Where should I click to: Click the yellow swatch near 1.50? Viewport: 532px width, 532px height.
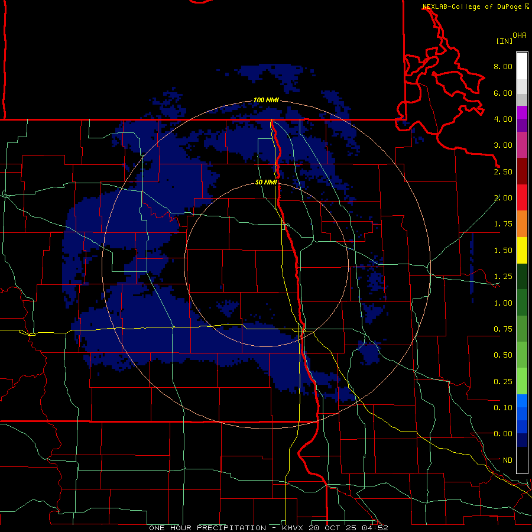click(522, 250)
